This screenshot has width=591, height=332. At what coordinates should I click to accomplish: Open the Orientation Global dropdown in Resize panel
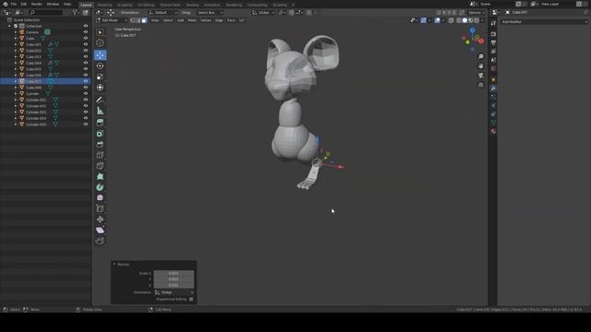(x=175, y=292)
